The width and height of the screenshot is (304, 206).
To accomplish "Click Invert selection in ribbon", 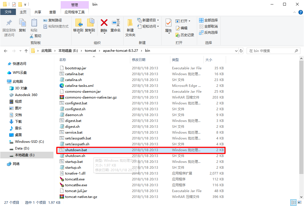I will click(209, 32).
